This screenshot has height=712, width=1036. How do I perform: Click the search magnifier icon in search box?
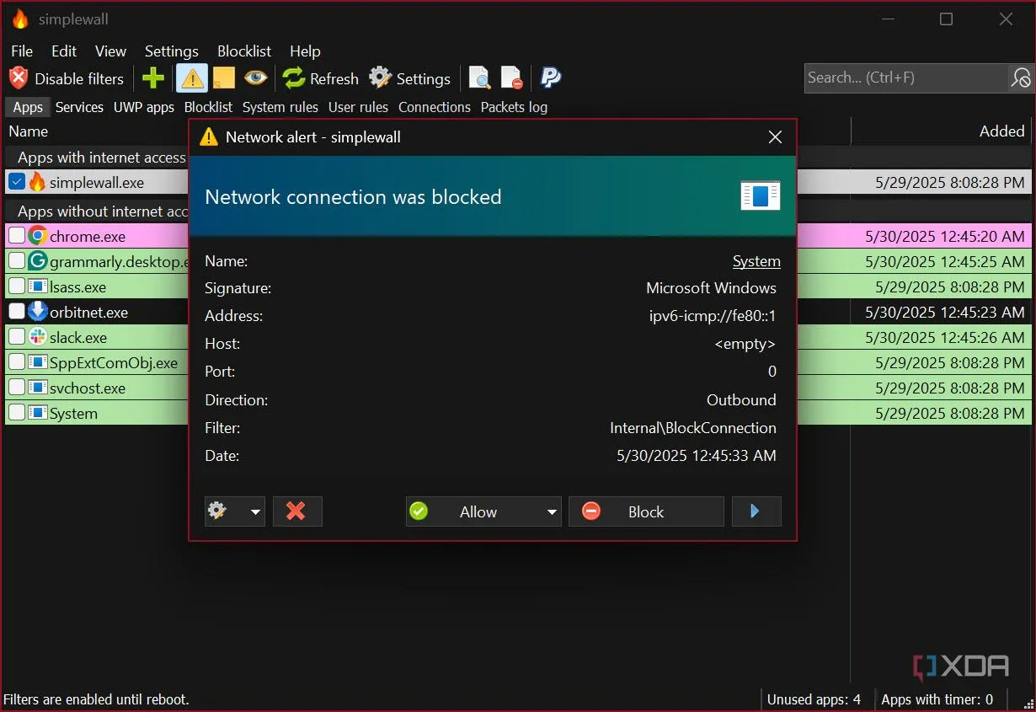(1020, 78)
